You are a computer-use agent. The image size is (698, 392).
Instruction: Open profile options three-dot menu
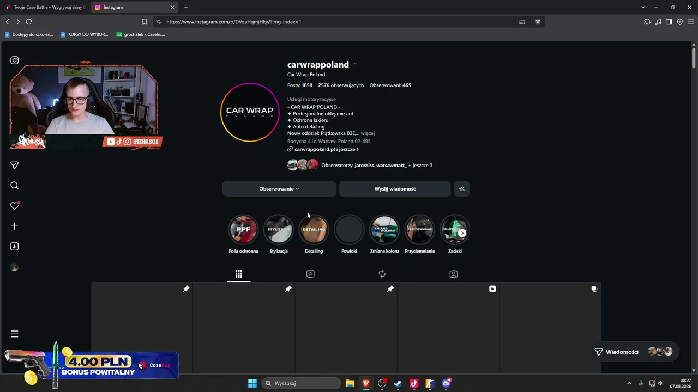click(354, 64)
